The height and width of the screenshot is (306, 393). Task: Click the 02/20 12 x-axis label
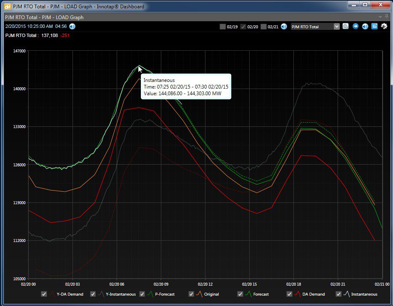click(205, 284)
